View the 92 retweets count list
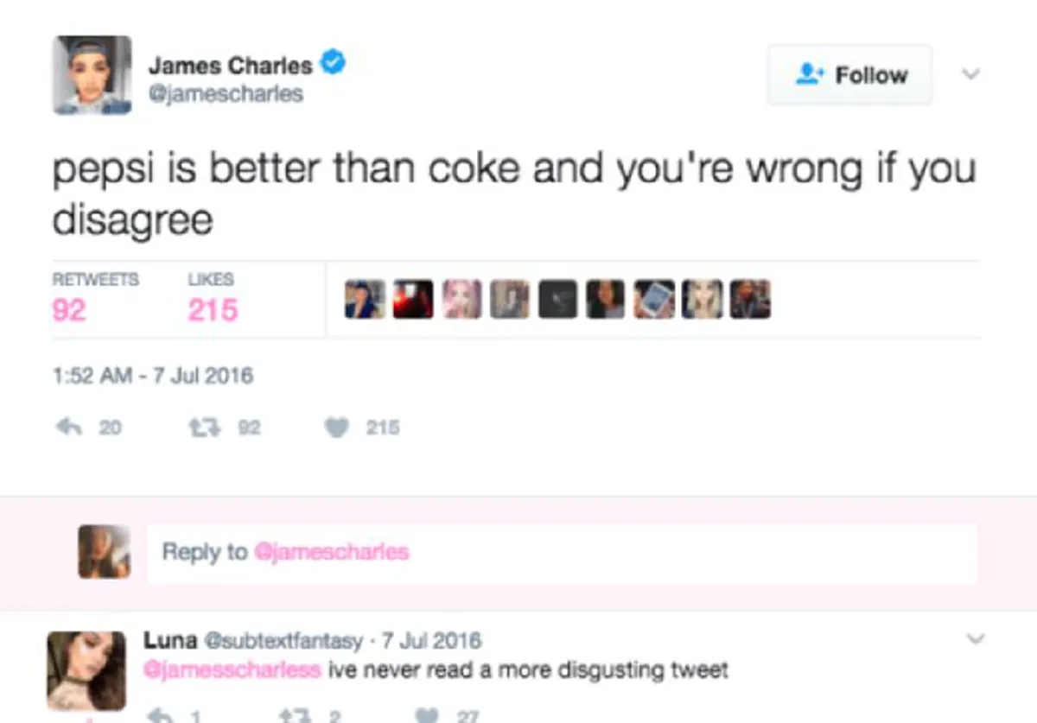Viewport: 1037px width, 723px height. tap(69, 309)
